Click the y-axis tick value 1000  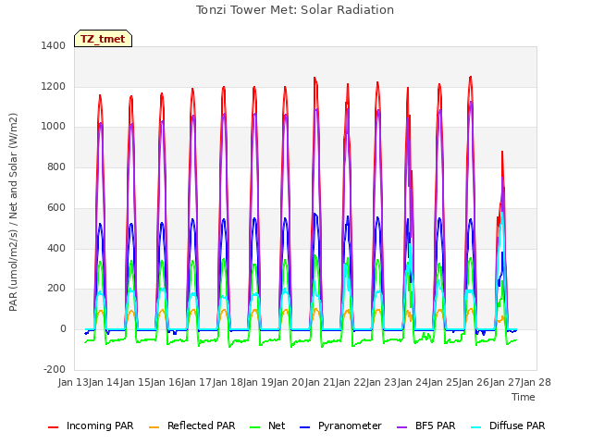click(x=54, y=127)
